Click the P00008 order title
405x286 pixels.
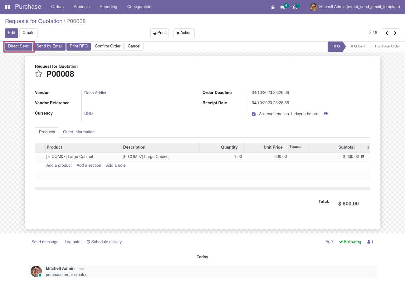point(60,74)
